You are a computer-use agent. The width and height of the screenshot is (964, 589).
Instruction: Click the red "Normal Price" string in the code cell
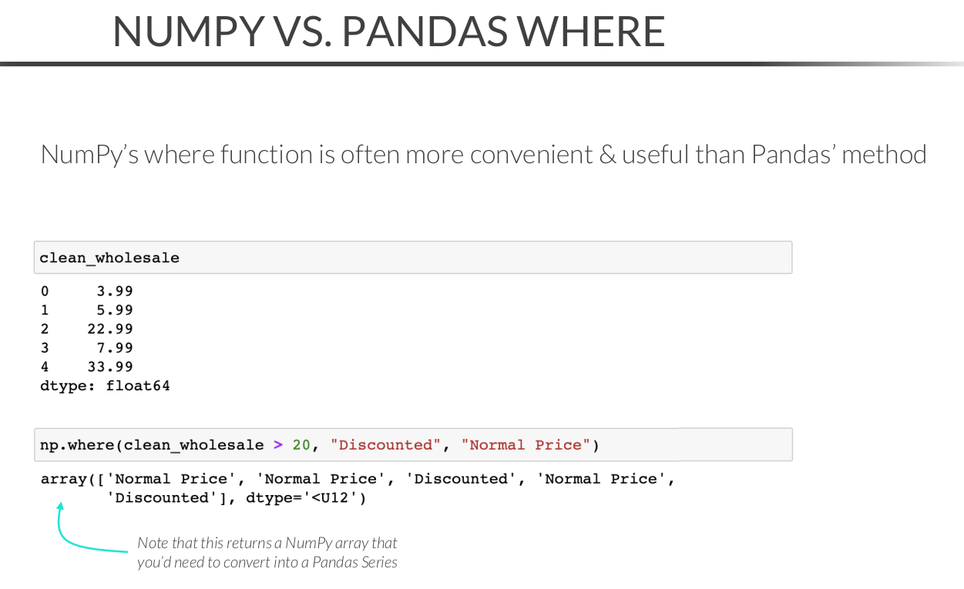pyautogui.click(x=526, y=445)
